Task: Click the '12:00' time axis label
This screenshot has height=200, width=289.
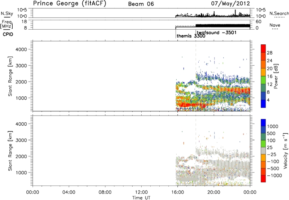Action: (x=141, y=192)
